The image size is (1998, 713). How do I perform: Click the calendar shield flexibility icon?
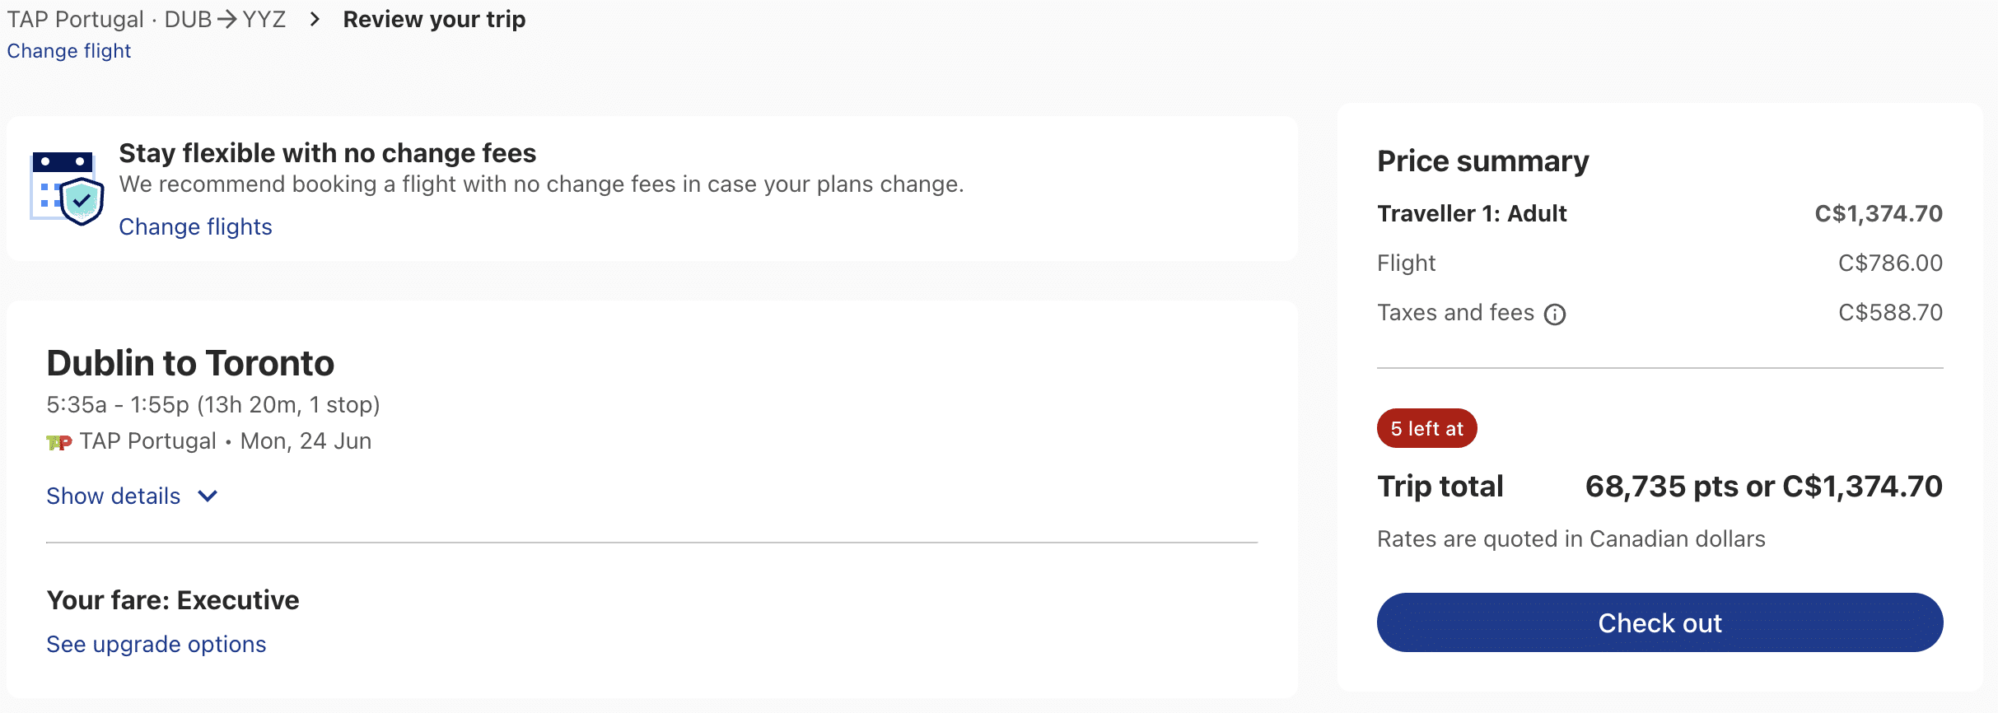[68, 189]
